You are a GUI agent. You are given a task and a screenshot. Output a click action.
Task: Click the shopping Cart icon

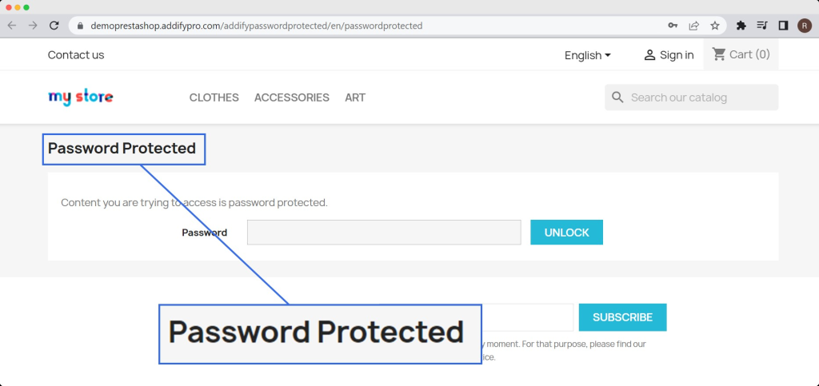click(x=719, y=54)
